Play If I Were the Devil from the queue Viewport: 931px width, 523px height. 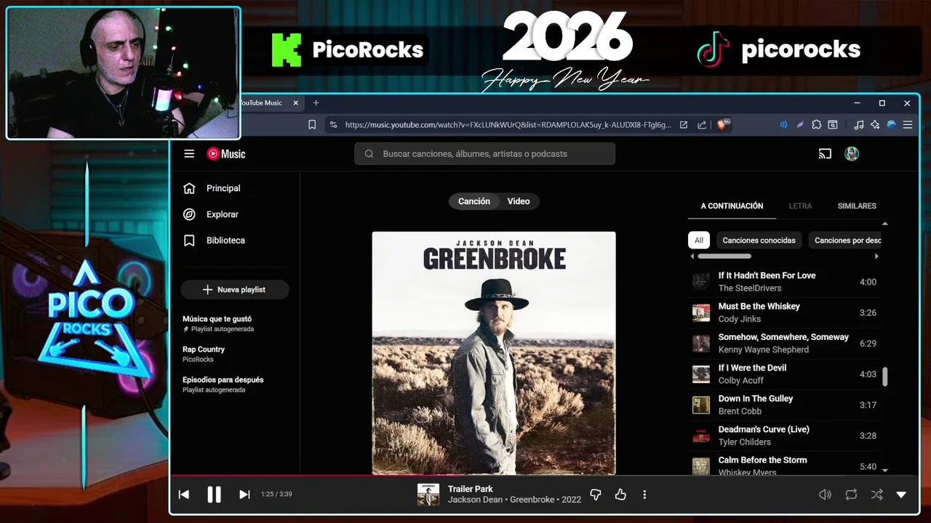tap(784, 374)
